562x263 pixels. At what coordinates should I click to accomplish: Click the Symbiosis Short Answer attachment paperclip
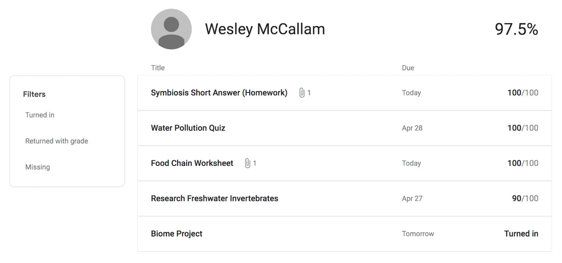point(301,93)
